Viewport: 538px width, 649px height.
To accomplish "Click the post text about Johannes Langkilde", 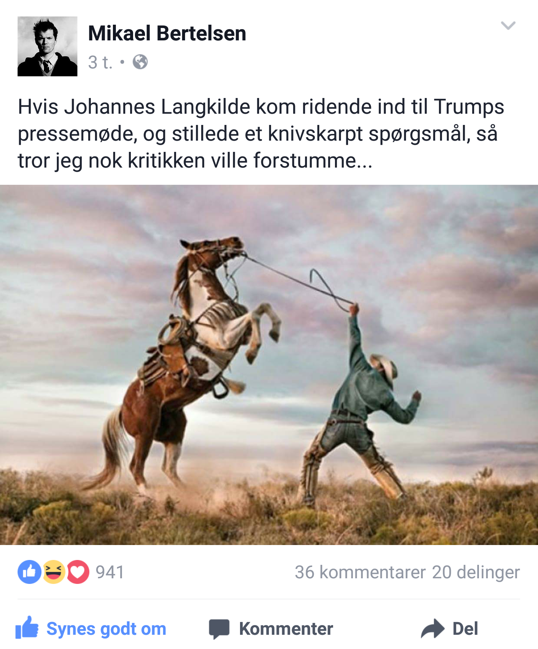I will point(261,134).
